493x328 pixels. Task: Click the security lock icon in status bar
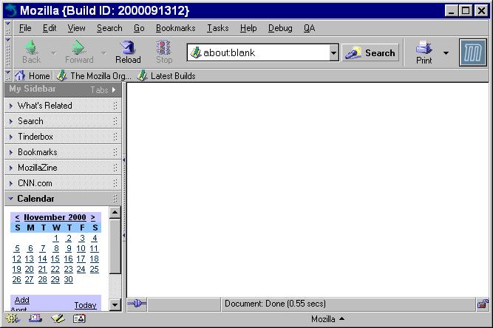[x=482, y=304]
